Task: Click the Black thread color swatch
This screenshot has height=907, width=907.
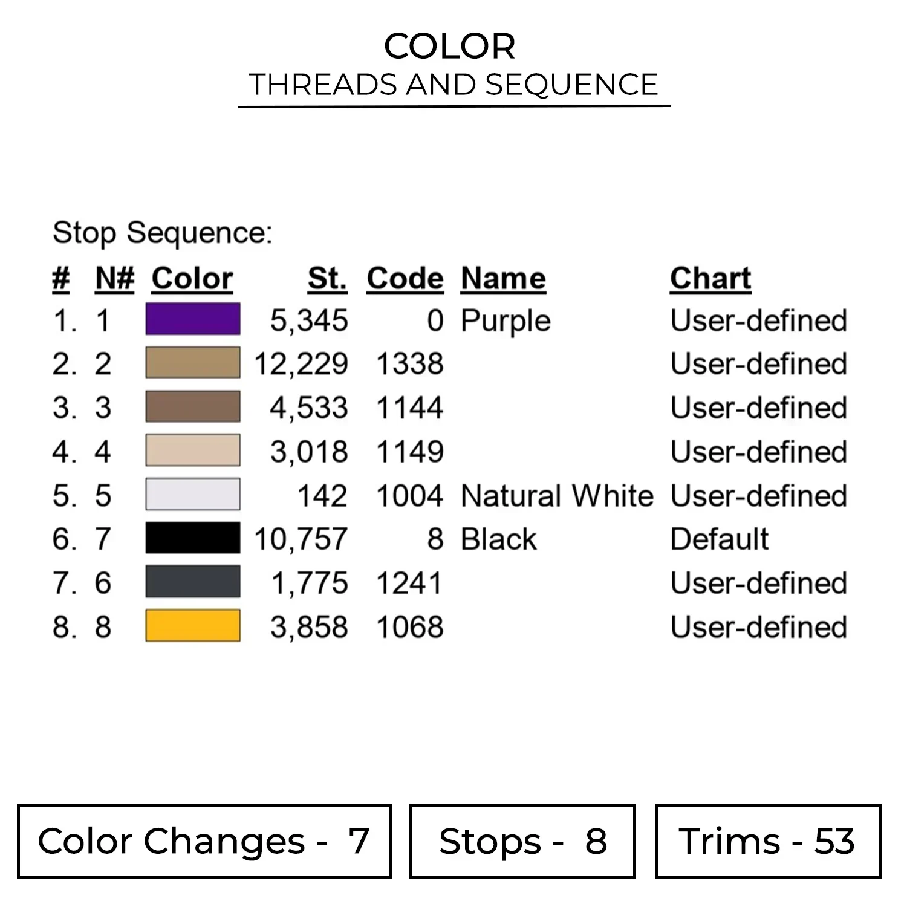Action: coord(193,538)
